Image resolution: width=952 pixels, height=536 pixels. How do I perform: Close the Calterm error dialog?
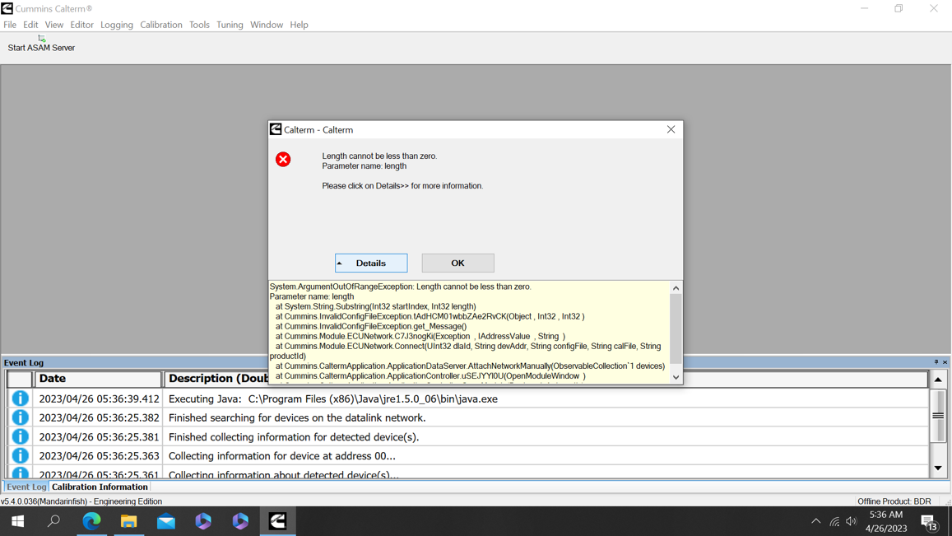[671, 129]
